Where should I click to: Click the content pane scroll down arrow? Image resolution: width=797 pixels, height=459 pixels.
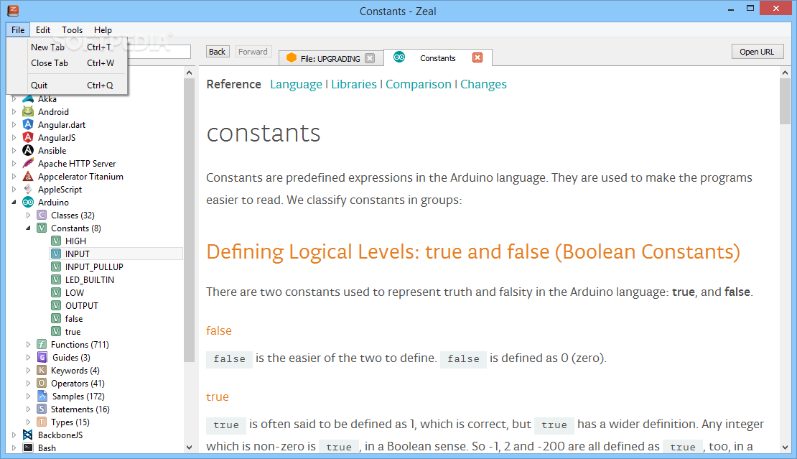click(786, 448)
